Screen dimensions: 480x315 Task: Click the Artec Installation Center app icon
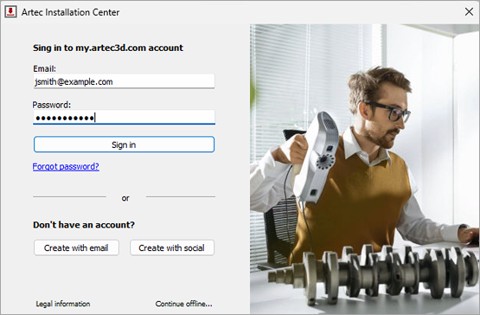coord(10,12)
